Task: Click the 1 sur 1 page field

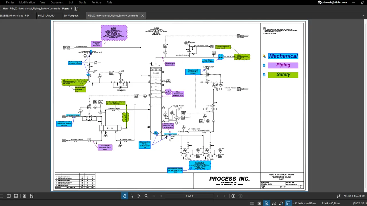Action: [189, 196]
